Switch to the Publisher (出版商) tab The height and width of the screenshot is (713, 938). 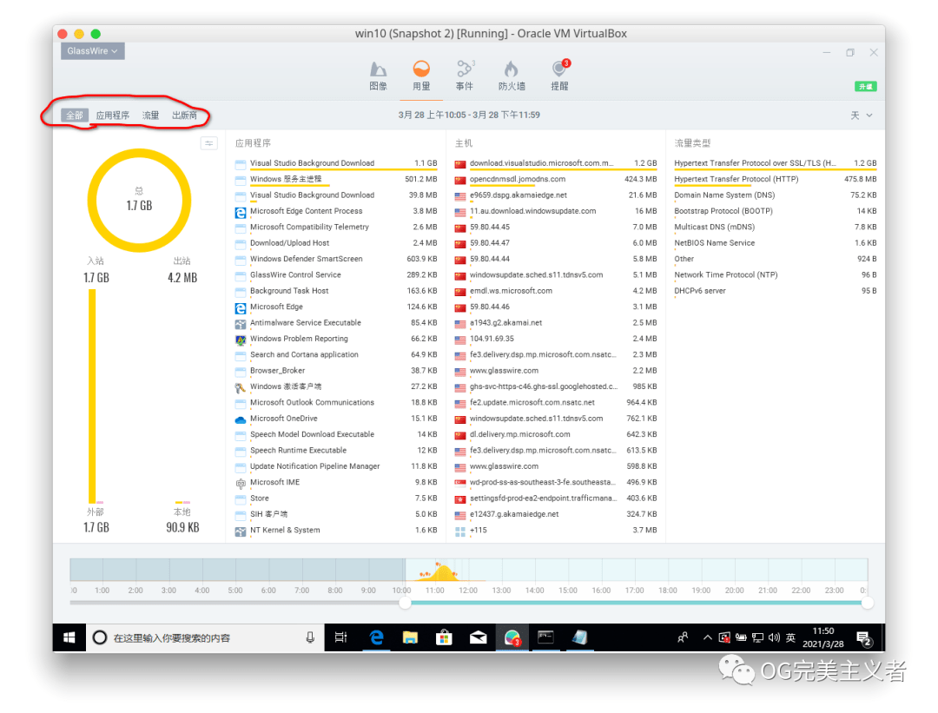(x=184, y=115)
